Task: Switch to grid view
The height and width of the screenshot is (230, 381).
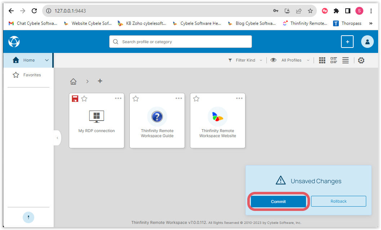Action: 322,60
